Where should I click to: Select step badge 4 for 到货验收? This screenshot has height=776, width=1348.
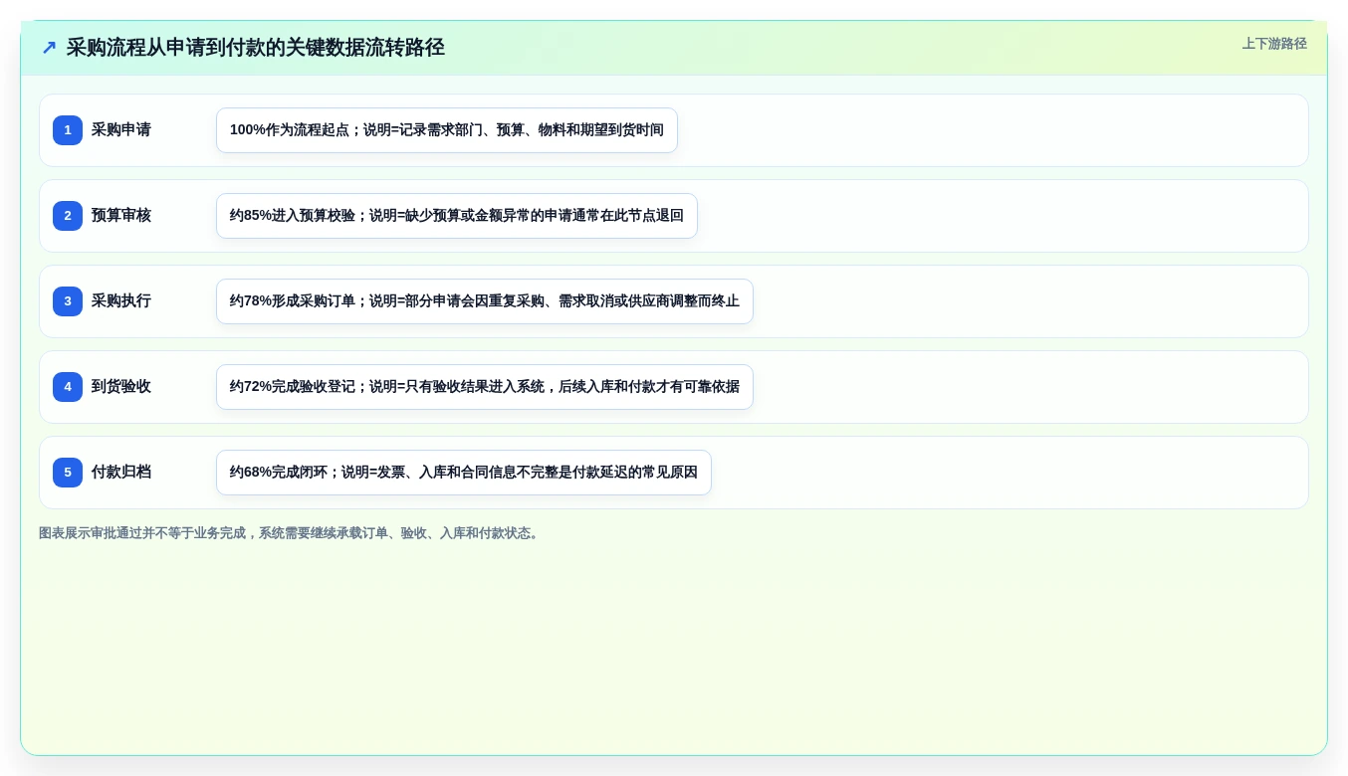pos(68,387)
